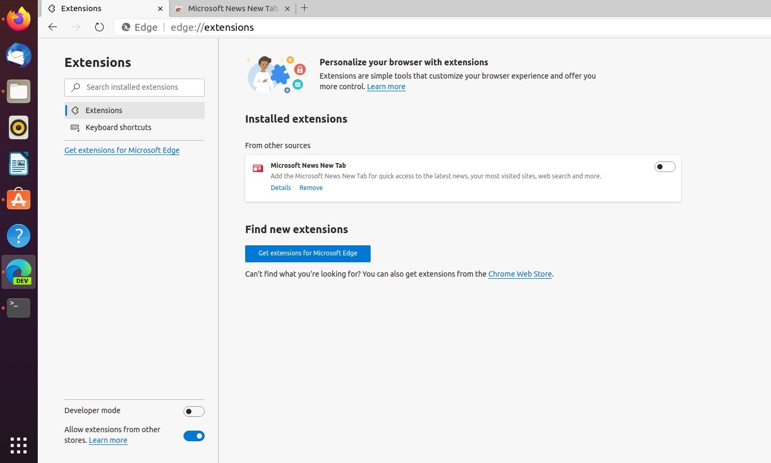Image resolution: width=771 pixels, height=463 pixels.
Task: Click the Microsoft News New Tab extension title
Action: pos(308,165)
